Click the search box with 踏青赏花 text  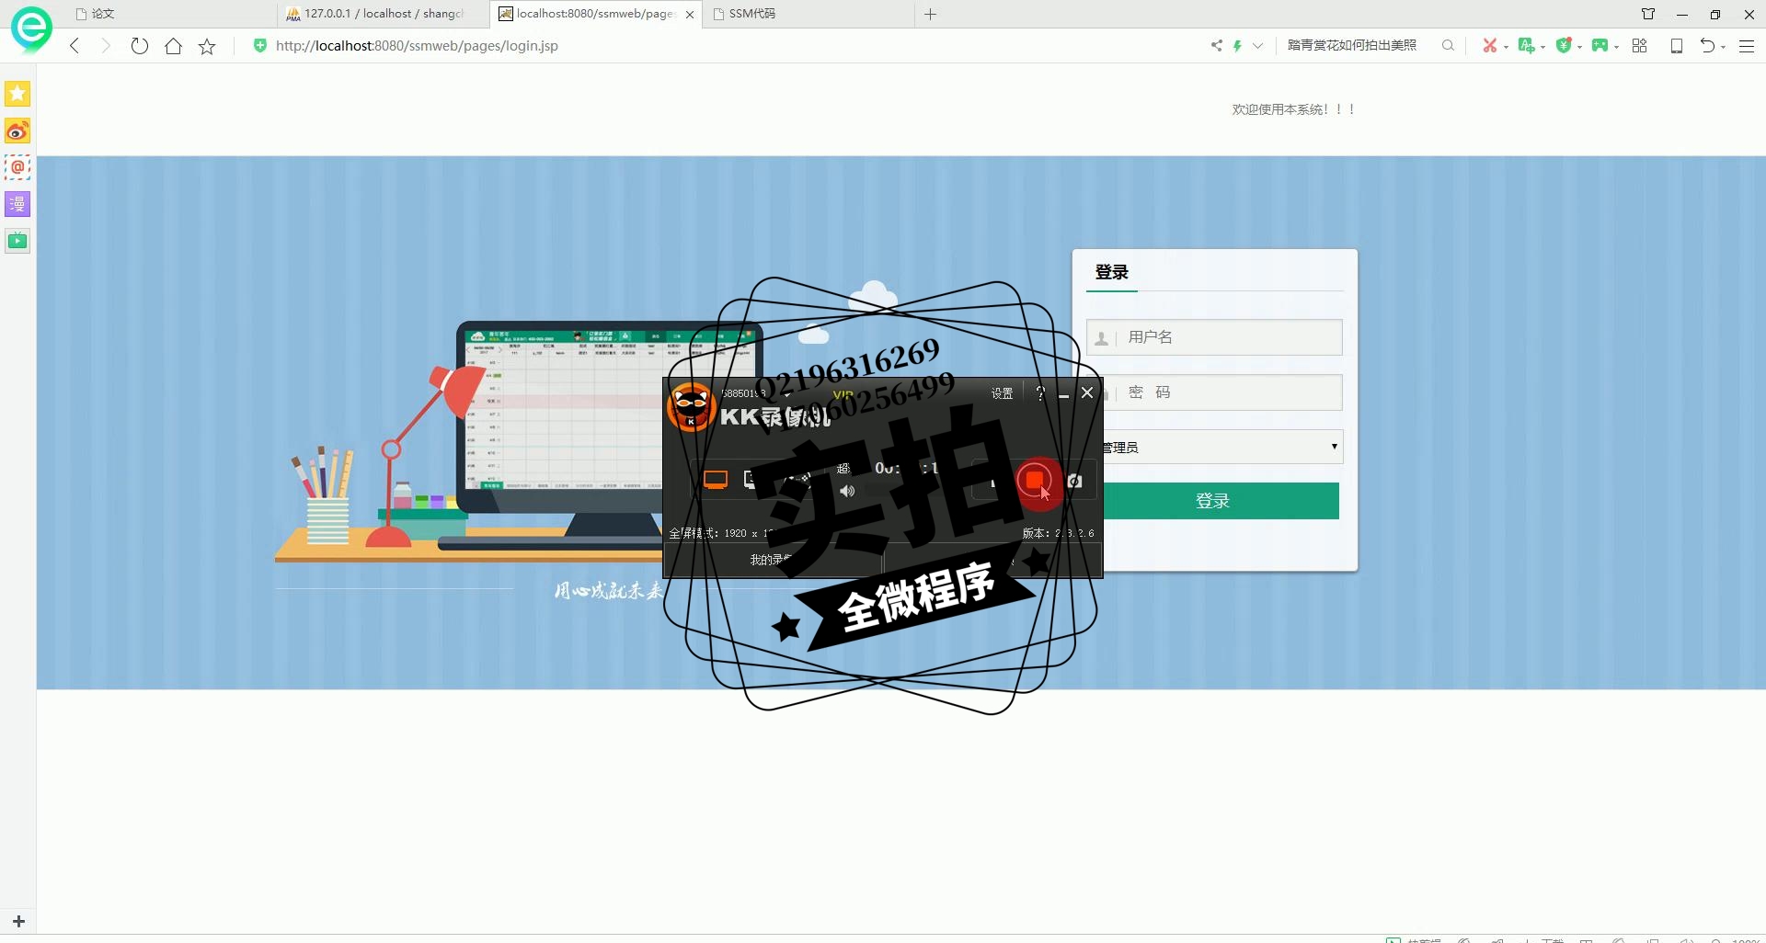tap(1352, 45)
